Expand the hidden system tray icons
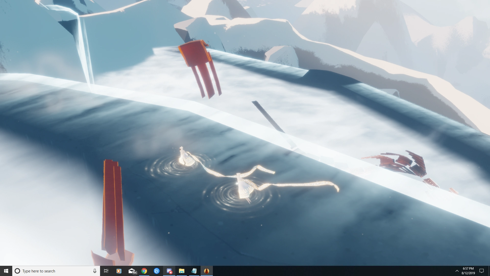This screenshot has width=490, height=276. pyautogui.click(x=457, y=271)
